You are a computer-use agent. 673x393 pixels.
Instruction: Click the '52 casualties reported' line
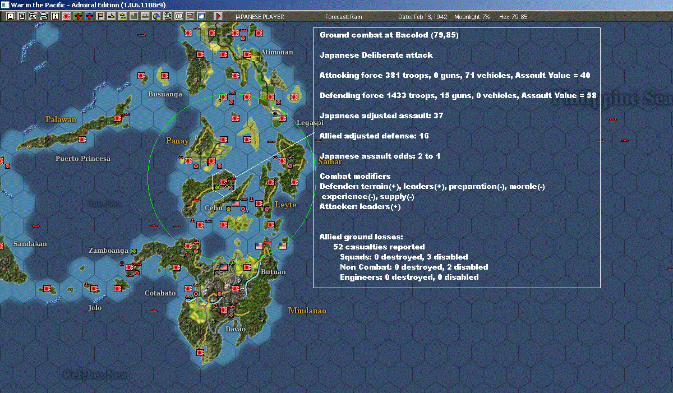[379, 247]
